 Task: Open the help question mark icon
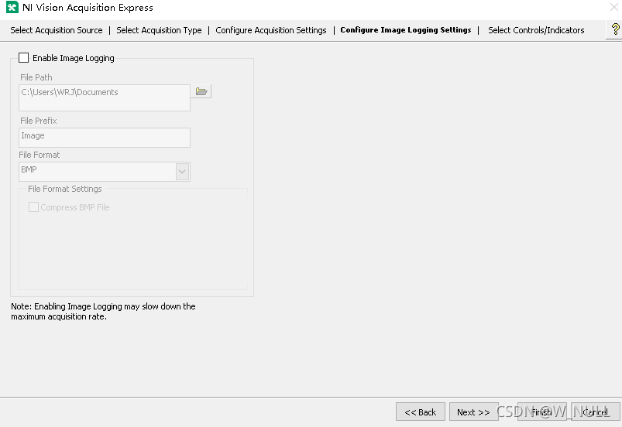point(615,29)
